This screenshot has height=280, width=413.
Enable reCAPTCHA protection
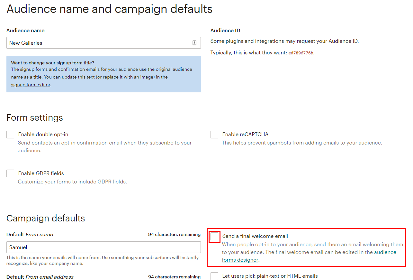[x=214, y=134]
